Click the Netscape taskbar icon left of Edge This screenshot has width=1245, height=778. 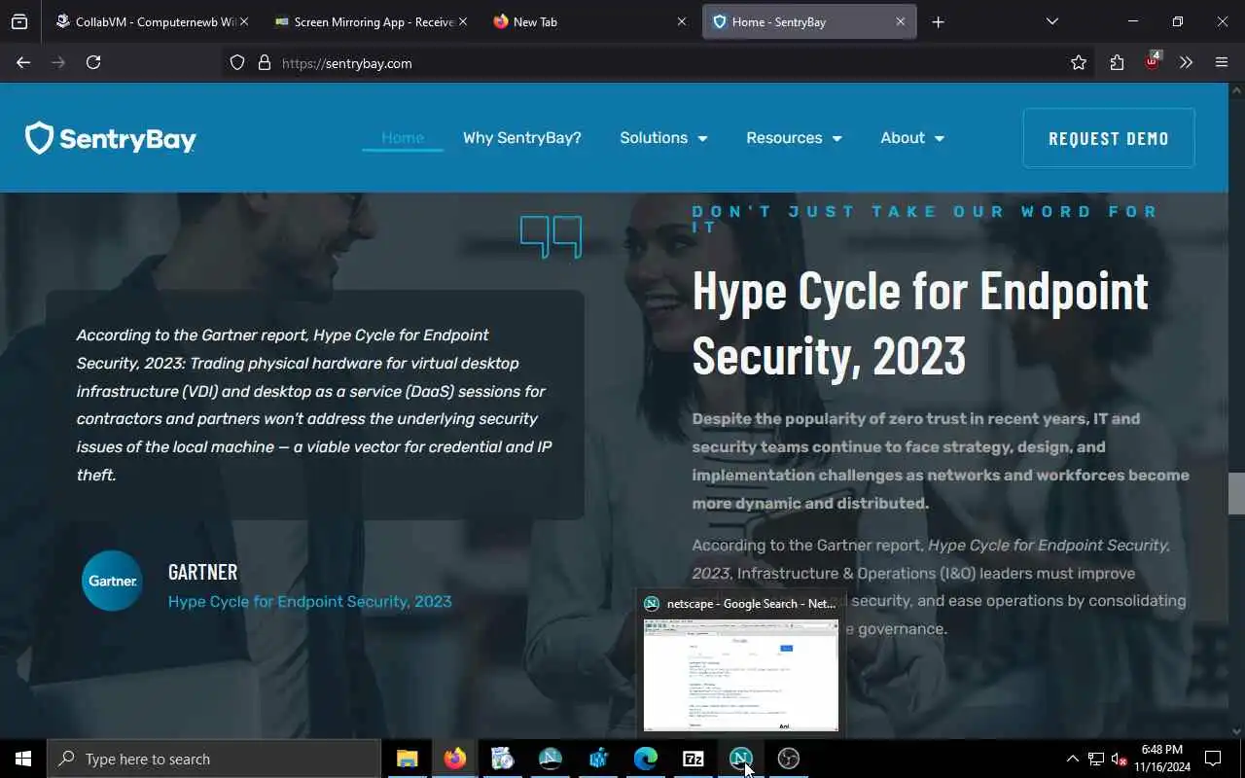click(x=550, y=759)
